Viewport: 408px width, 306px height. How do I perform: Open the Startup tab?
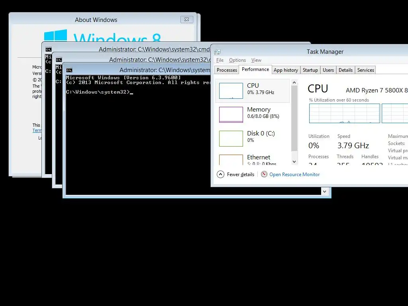pyautogui.click(x=310, y=70)
